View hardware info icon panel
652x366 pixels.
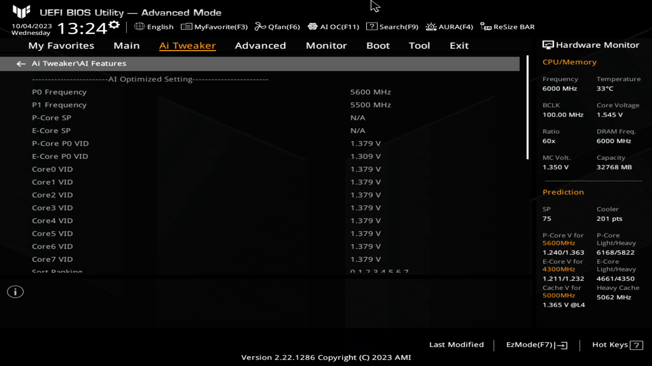click(x=15, y=292)
